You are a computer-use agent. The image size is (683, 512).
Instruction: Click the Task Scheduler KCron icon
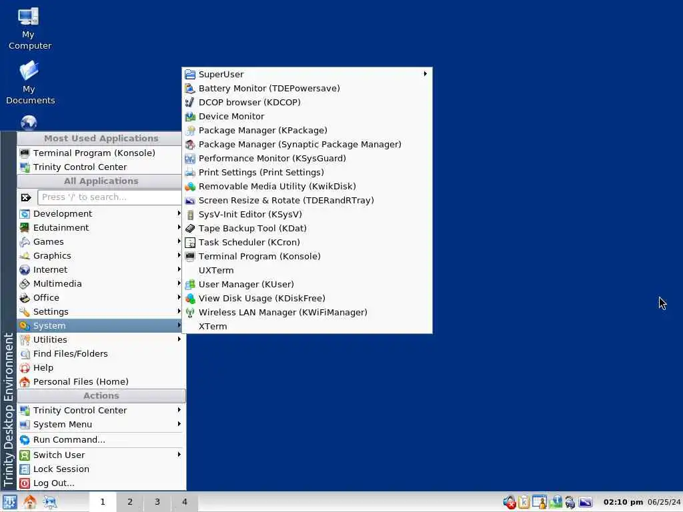[190, 243]
